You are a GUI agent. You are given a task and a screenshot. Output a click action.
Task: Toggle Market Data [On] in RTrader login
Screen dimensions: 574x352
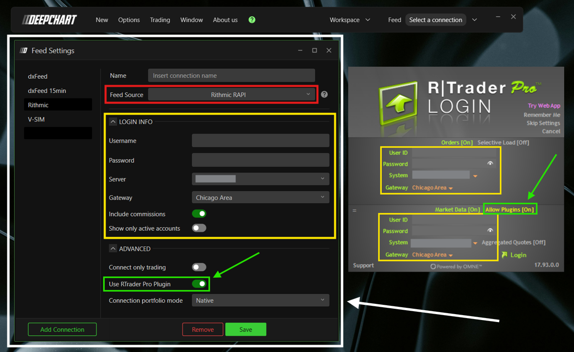(457, 209)
